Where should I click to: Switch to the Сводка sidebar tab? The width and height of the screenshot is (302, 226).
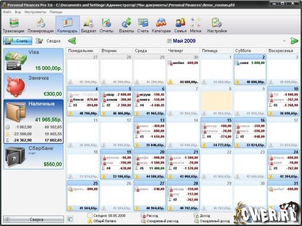48,41
